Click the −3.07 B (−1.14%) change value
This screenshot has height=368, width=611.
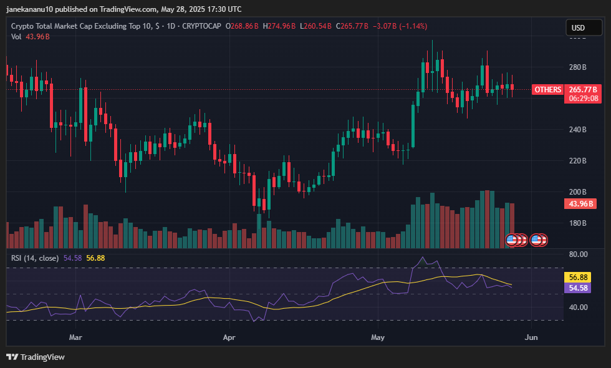pos(400,26)
